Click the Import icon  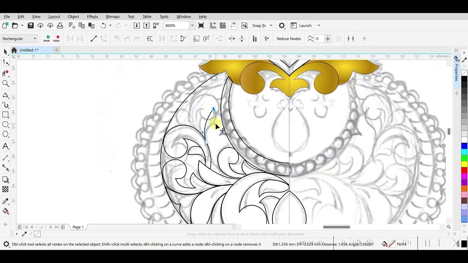(x=136, y=26)
